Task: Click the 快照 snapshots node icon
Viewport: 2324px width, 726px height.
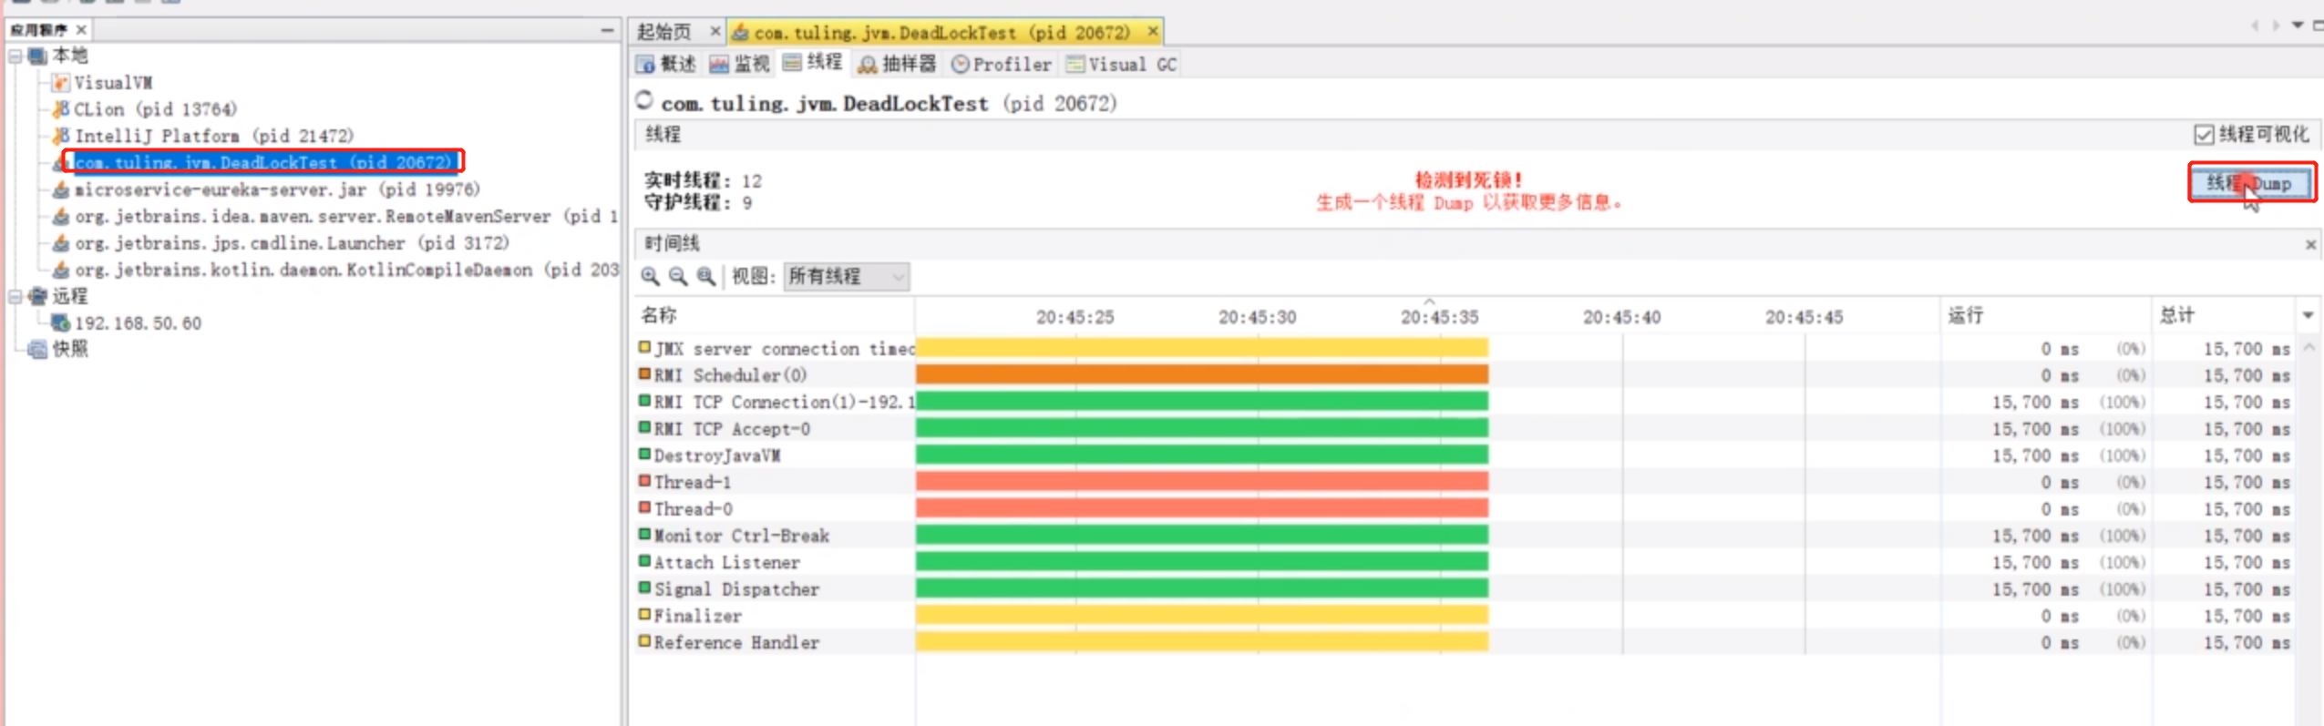Action: [x=37, y=350]
